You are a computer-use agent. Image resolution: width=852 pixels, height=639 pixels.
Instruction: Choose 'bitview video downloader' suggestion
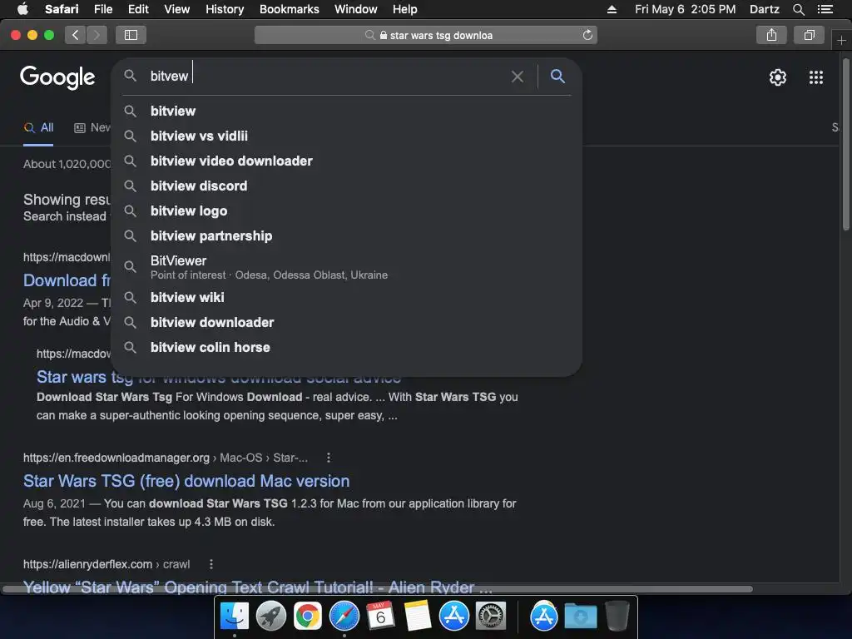[x=347, y=161]
